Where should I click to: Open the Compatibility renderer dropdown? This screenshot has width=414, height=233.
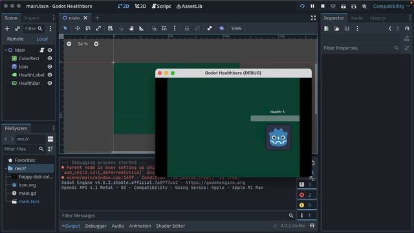[391, 6]
